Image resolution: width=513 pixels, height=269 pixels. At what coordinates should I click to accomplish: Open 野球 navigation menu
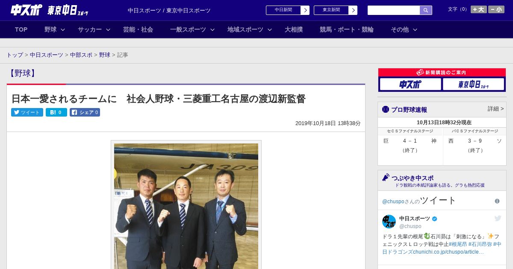50,29
